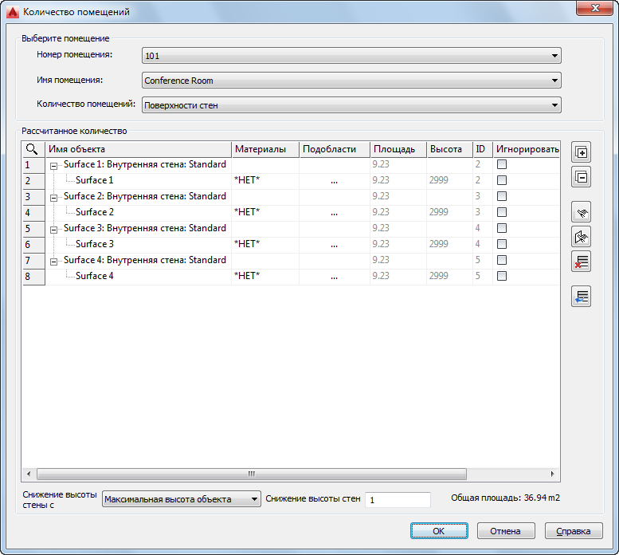Click the brush-on-surface icon button
Viewport: 619px width, 555px height.
[x=581, y=237]
